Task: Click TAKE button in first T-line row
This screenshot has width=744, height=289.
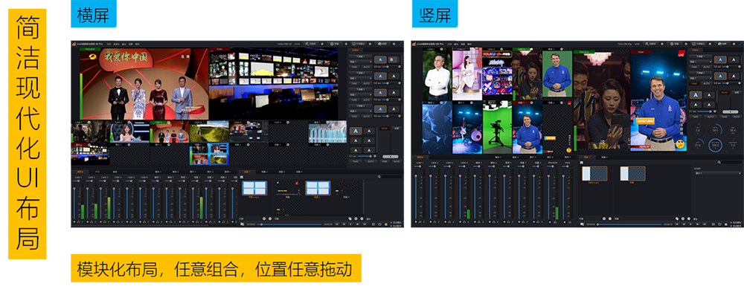Action: 354,67
